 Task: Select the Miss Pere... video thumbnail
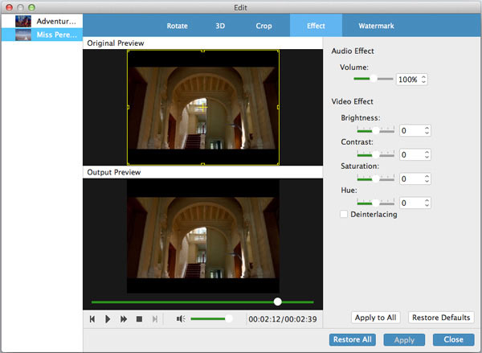pyautogui.click(x=23, y=35)
